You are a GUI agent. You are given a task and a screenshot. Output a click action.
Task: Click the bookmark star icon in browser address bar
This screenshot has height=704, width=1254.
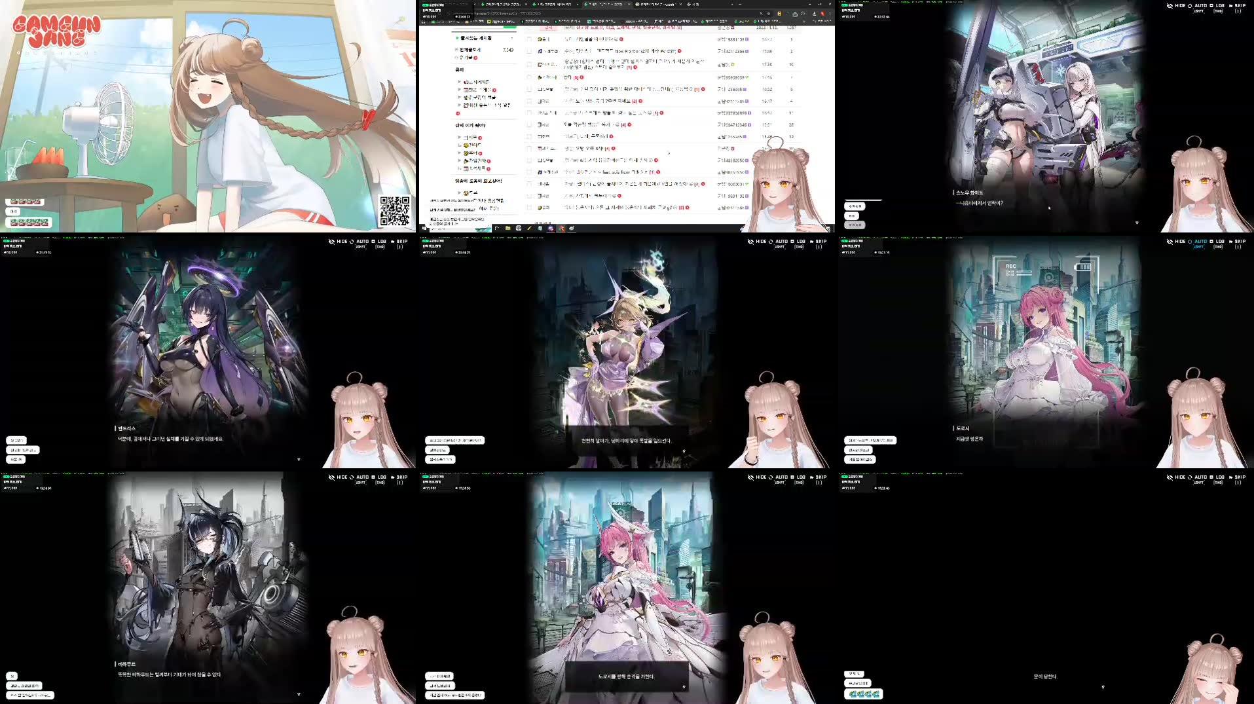point(769,14)
